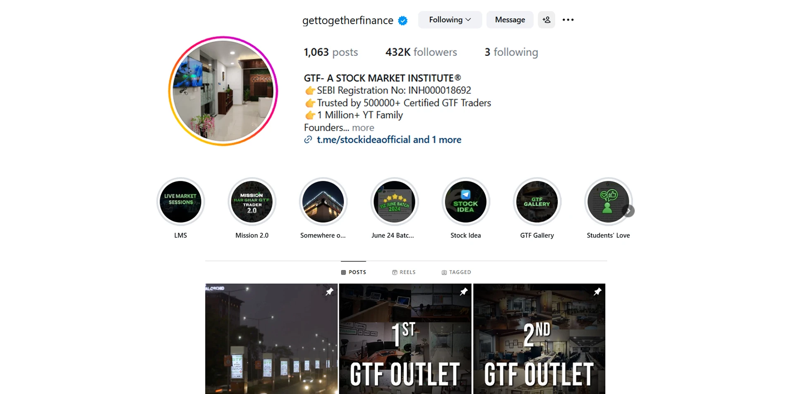The height and width of the screenshot is (394, 786).
Task: Click the Message button
Action: coord(510,20)
